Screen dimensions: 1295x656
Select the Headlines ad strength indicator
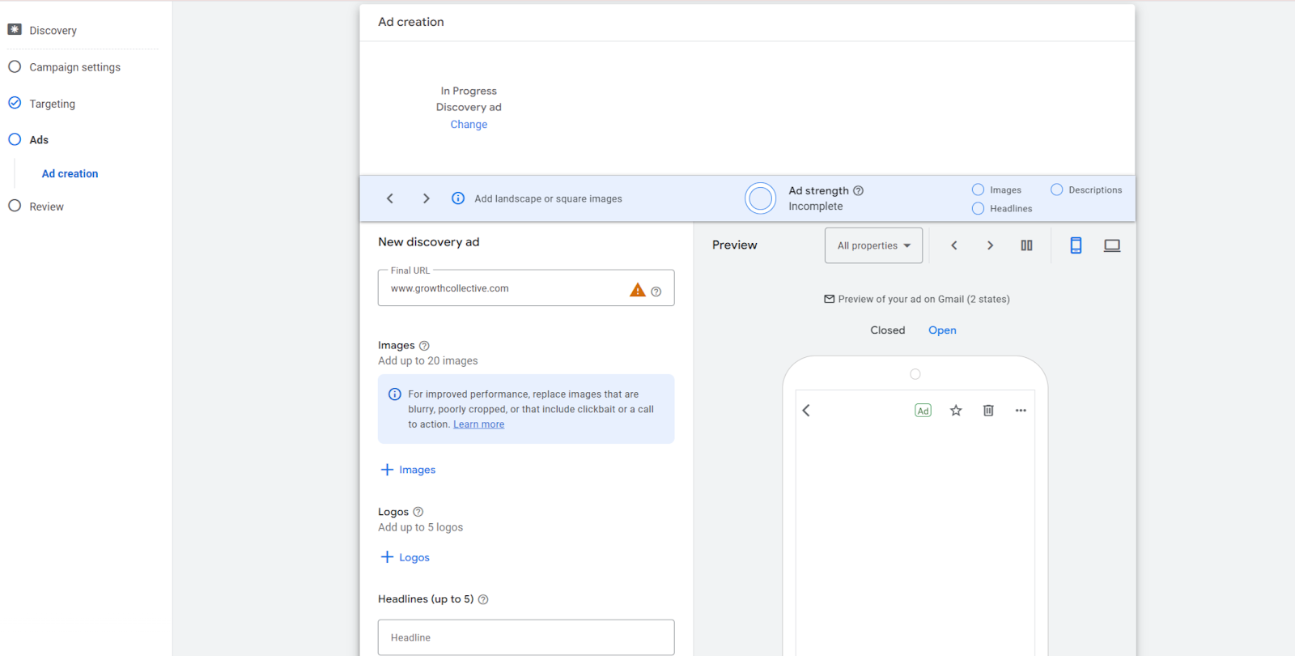point(978,209)
